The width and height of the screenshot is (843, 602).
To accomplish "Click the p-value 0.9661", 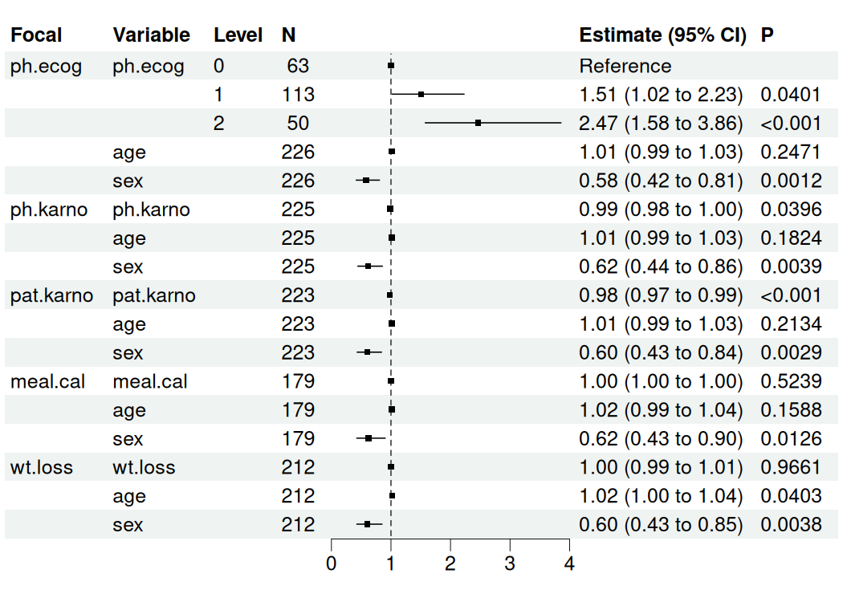I will (791, 467).
